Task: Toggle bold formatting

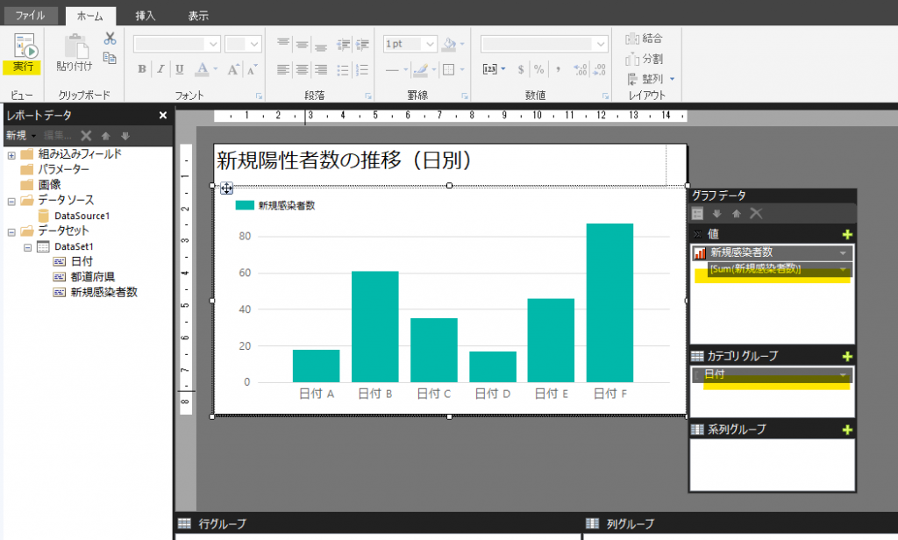Action: 142,69
